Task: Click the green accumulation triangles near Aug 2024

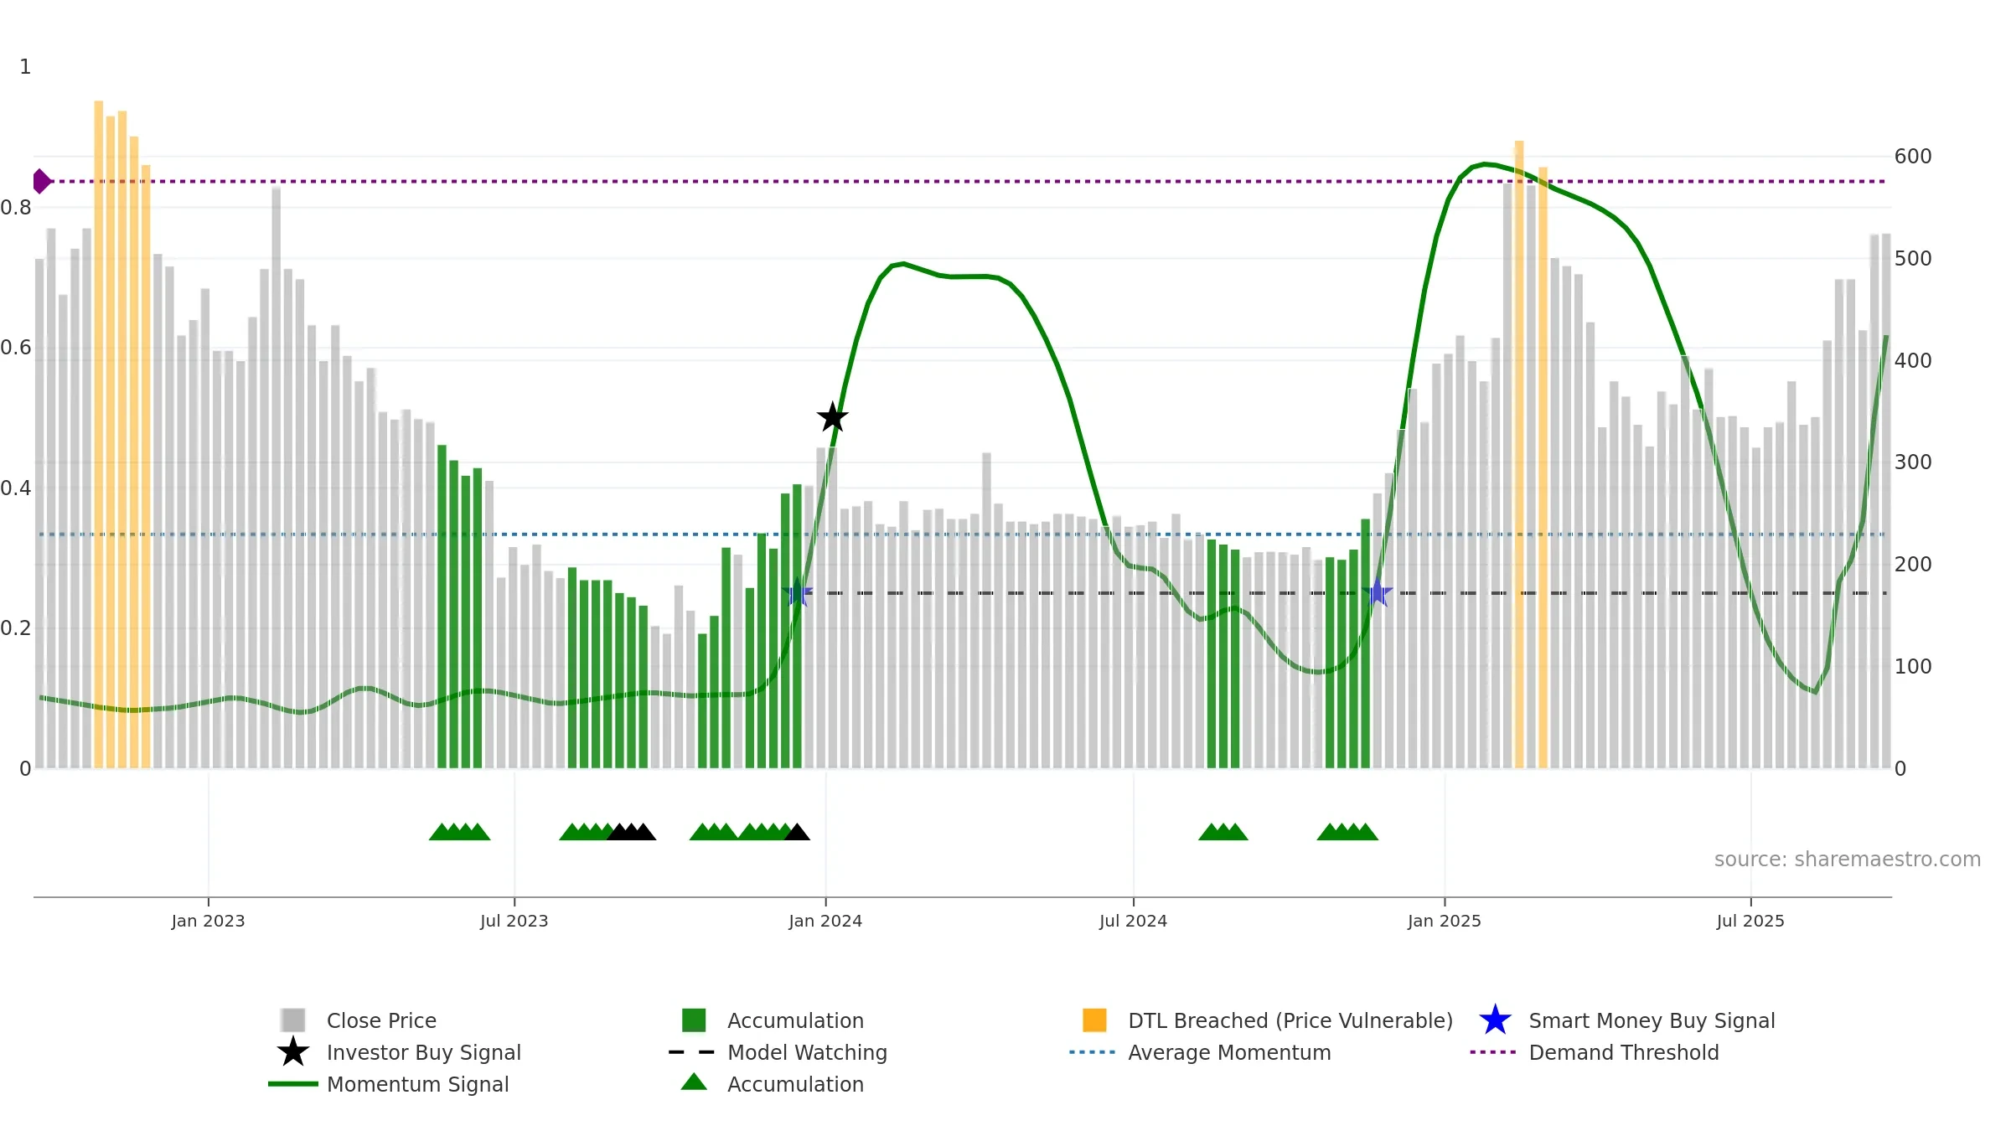Action: 1223,832
